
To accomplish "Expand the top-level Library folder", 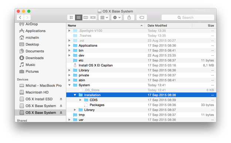I will click(x=69, y=70).
